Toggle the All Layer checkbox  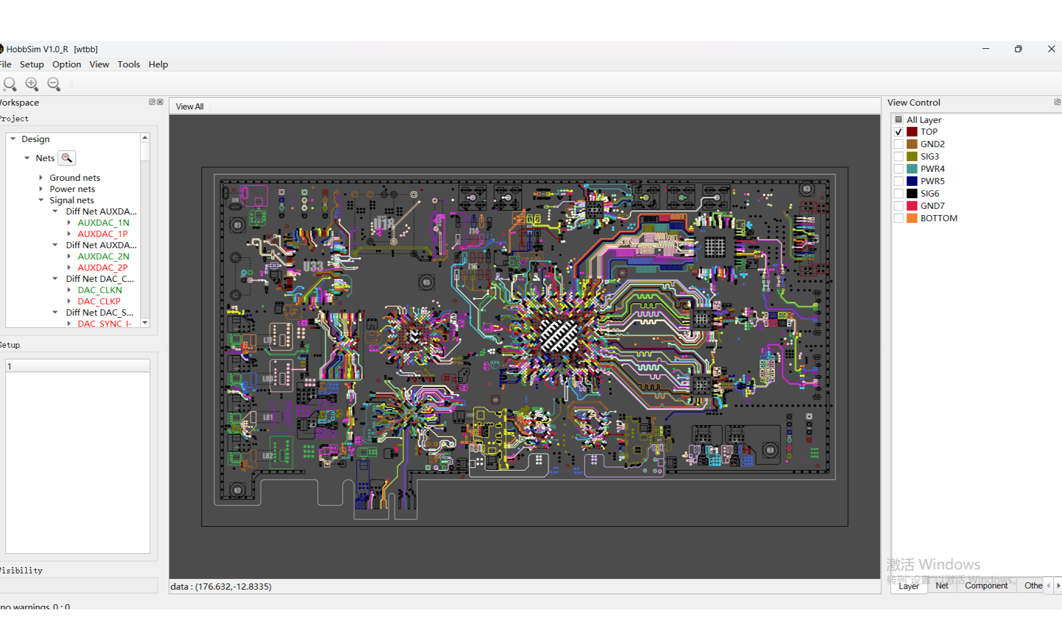pyautogui.click(x=899, y=120)
